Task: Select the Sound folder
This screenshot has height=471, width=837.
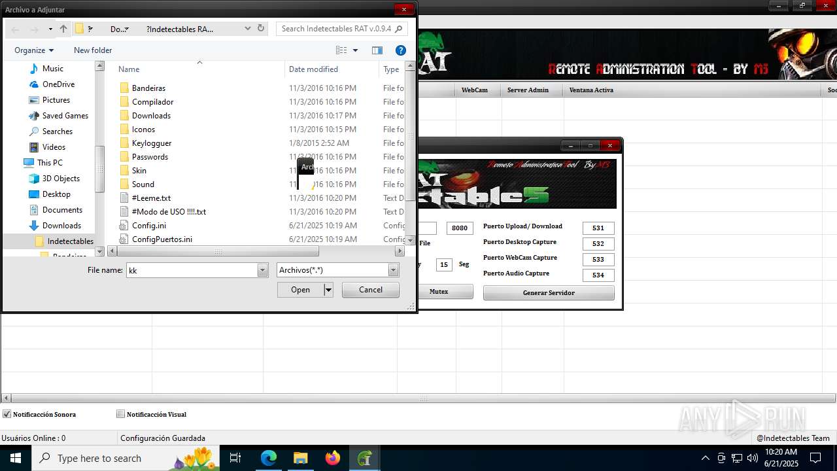Action: [143, 184]
